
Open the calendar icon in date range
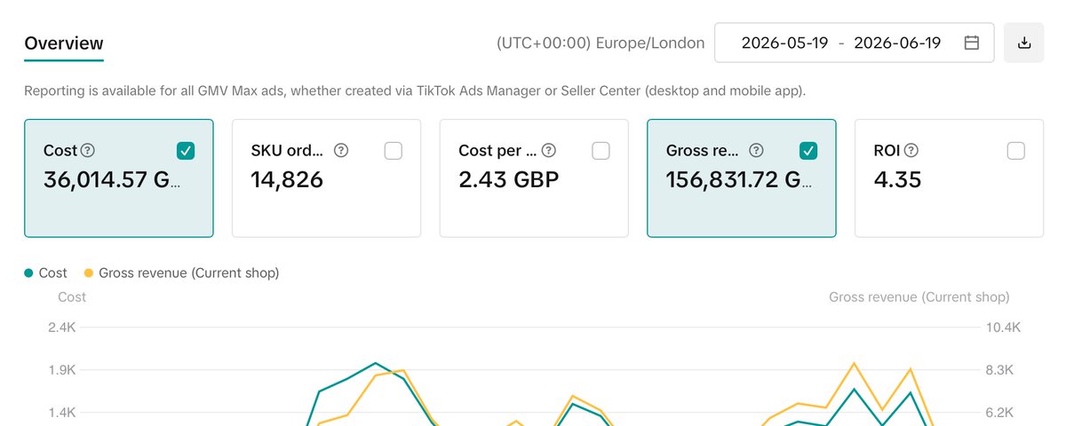(x=972, y=43)
